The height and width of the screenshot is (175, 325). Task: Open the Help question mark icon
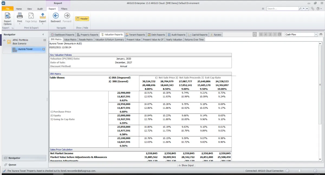[x=318, y=9]
